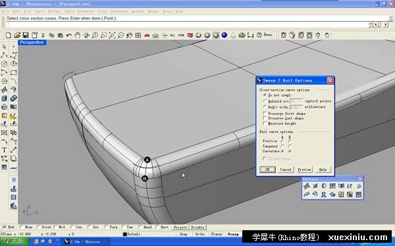This screenshot has height=246, width=395.
Task: Select the blue shaded sphere icon
Action: [224, 35]
